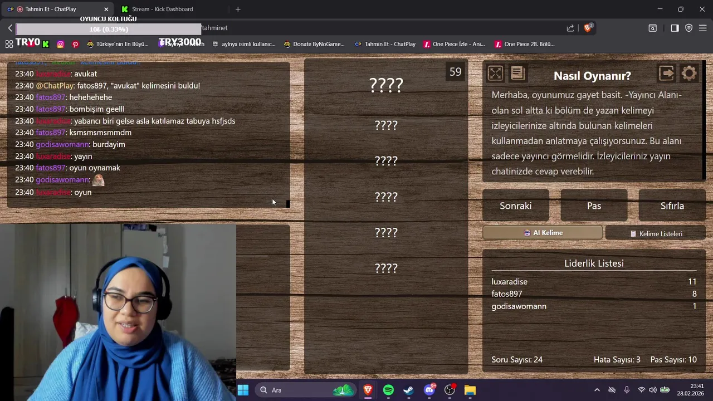Image resolution: width=713 pixels, height=401 pixels.
Task: Open the Brave VPN shield icon
Action: [688, 28]
